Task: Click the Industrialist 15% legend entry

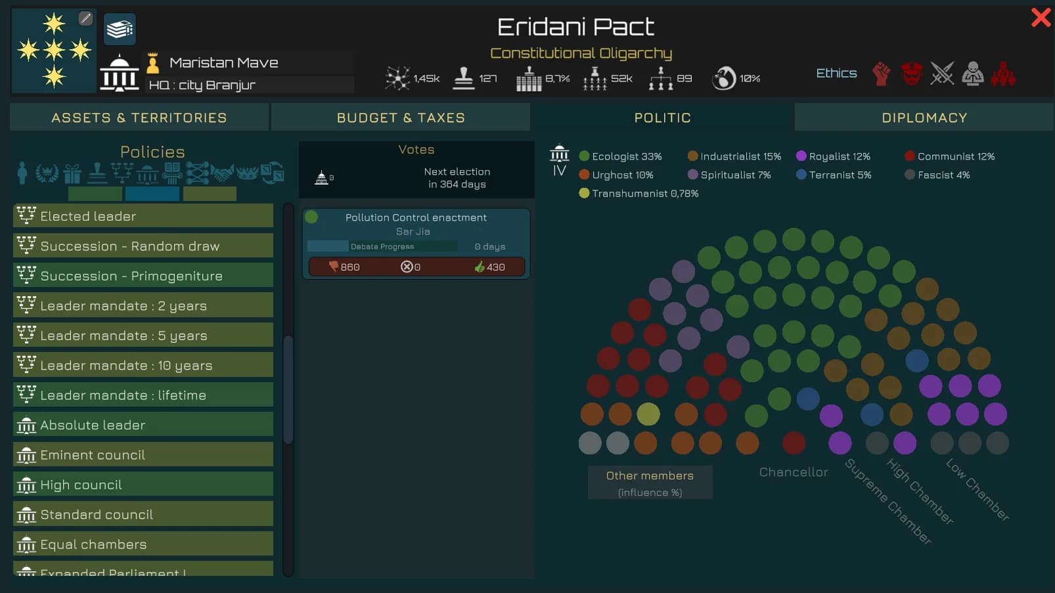Action: pyautogui.click(x=734, y=156)
